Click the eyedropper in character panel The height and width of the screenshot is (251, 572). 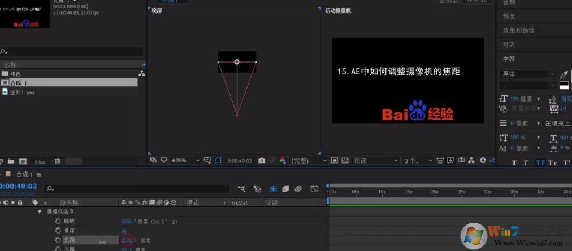point(564,74)
